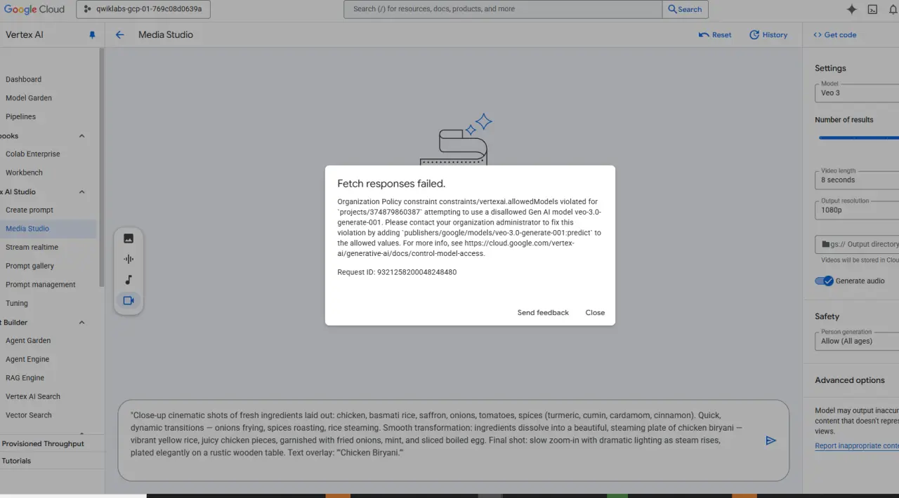Open the Gemini sparkle assistant icon

(851, 9)
